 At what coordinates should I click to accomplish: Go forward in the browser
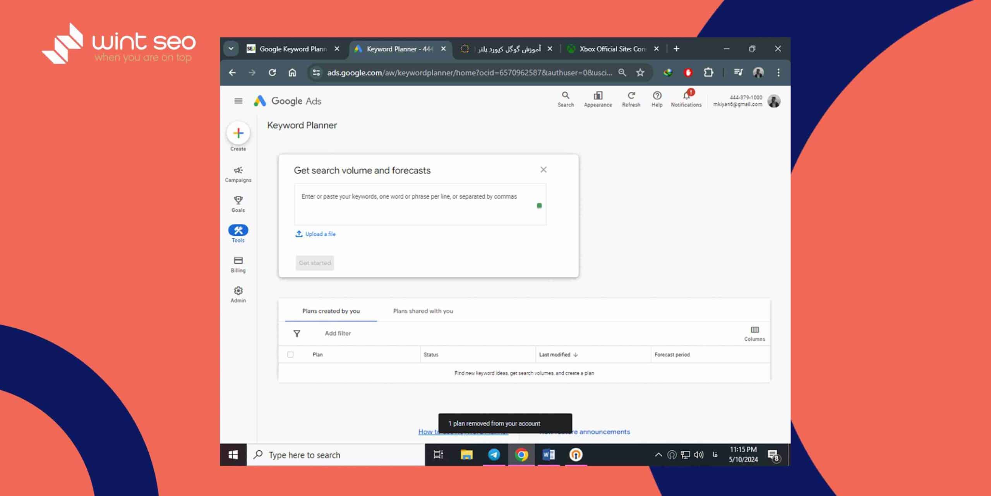pos(252,72)
